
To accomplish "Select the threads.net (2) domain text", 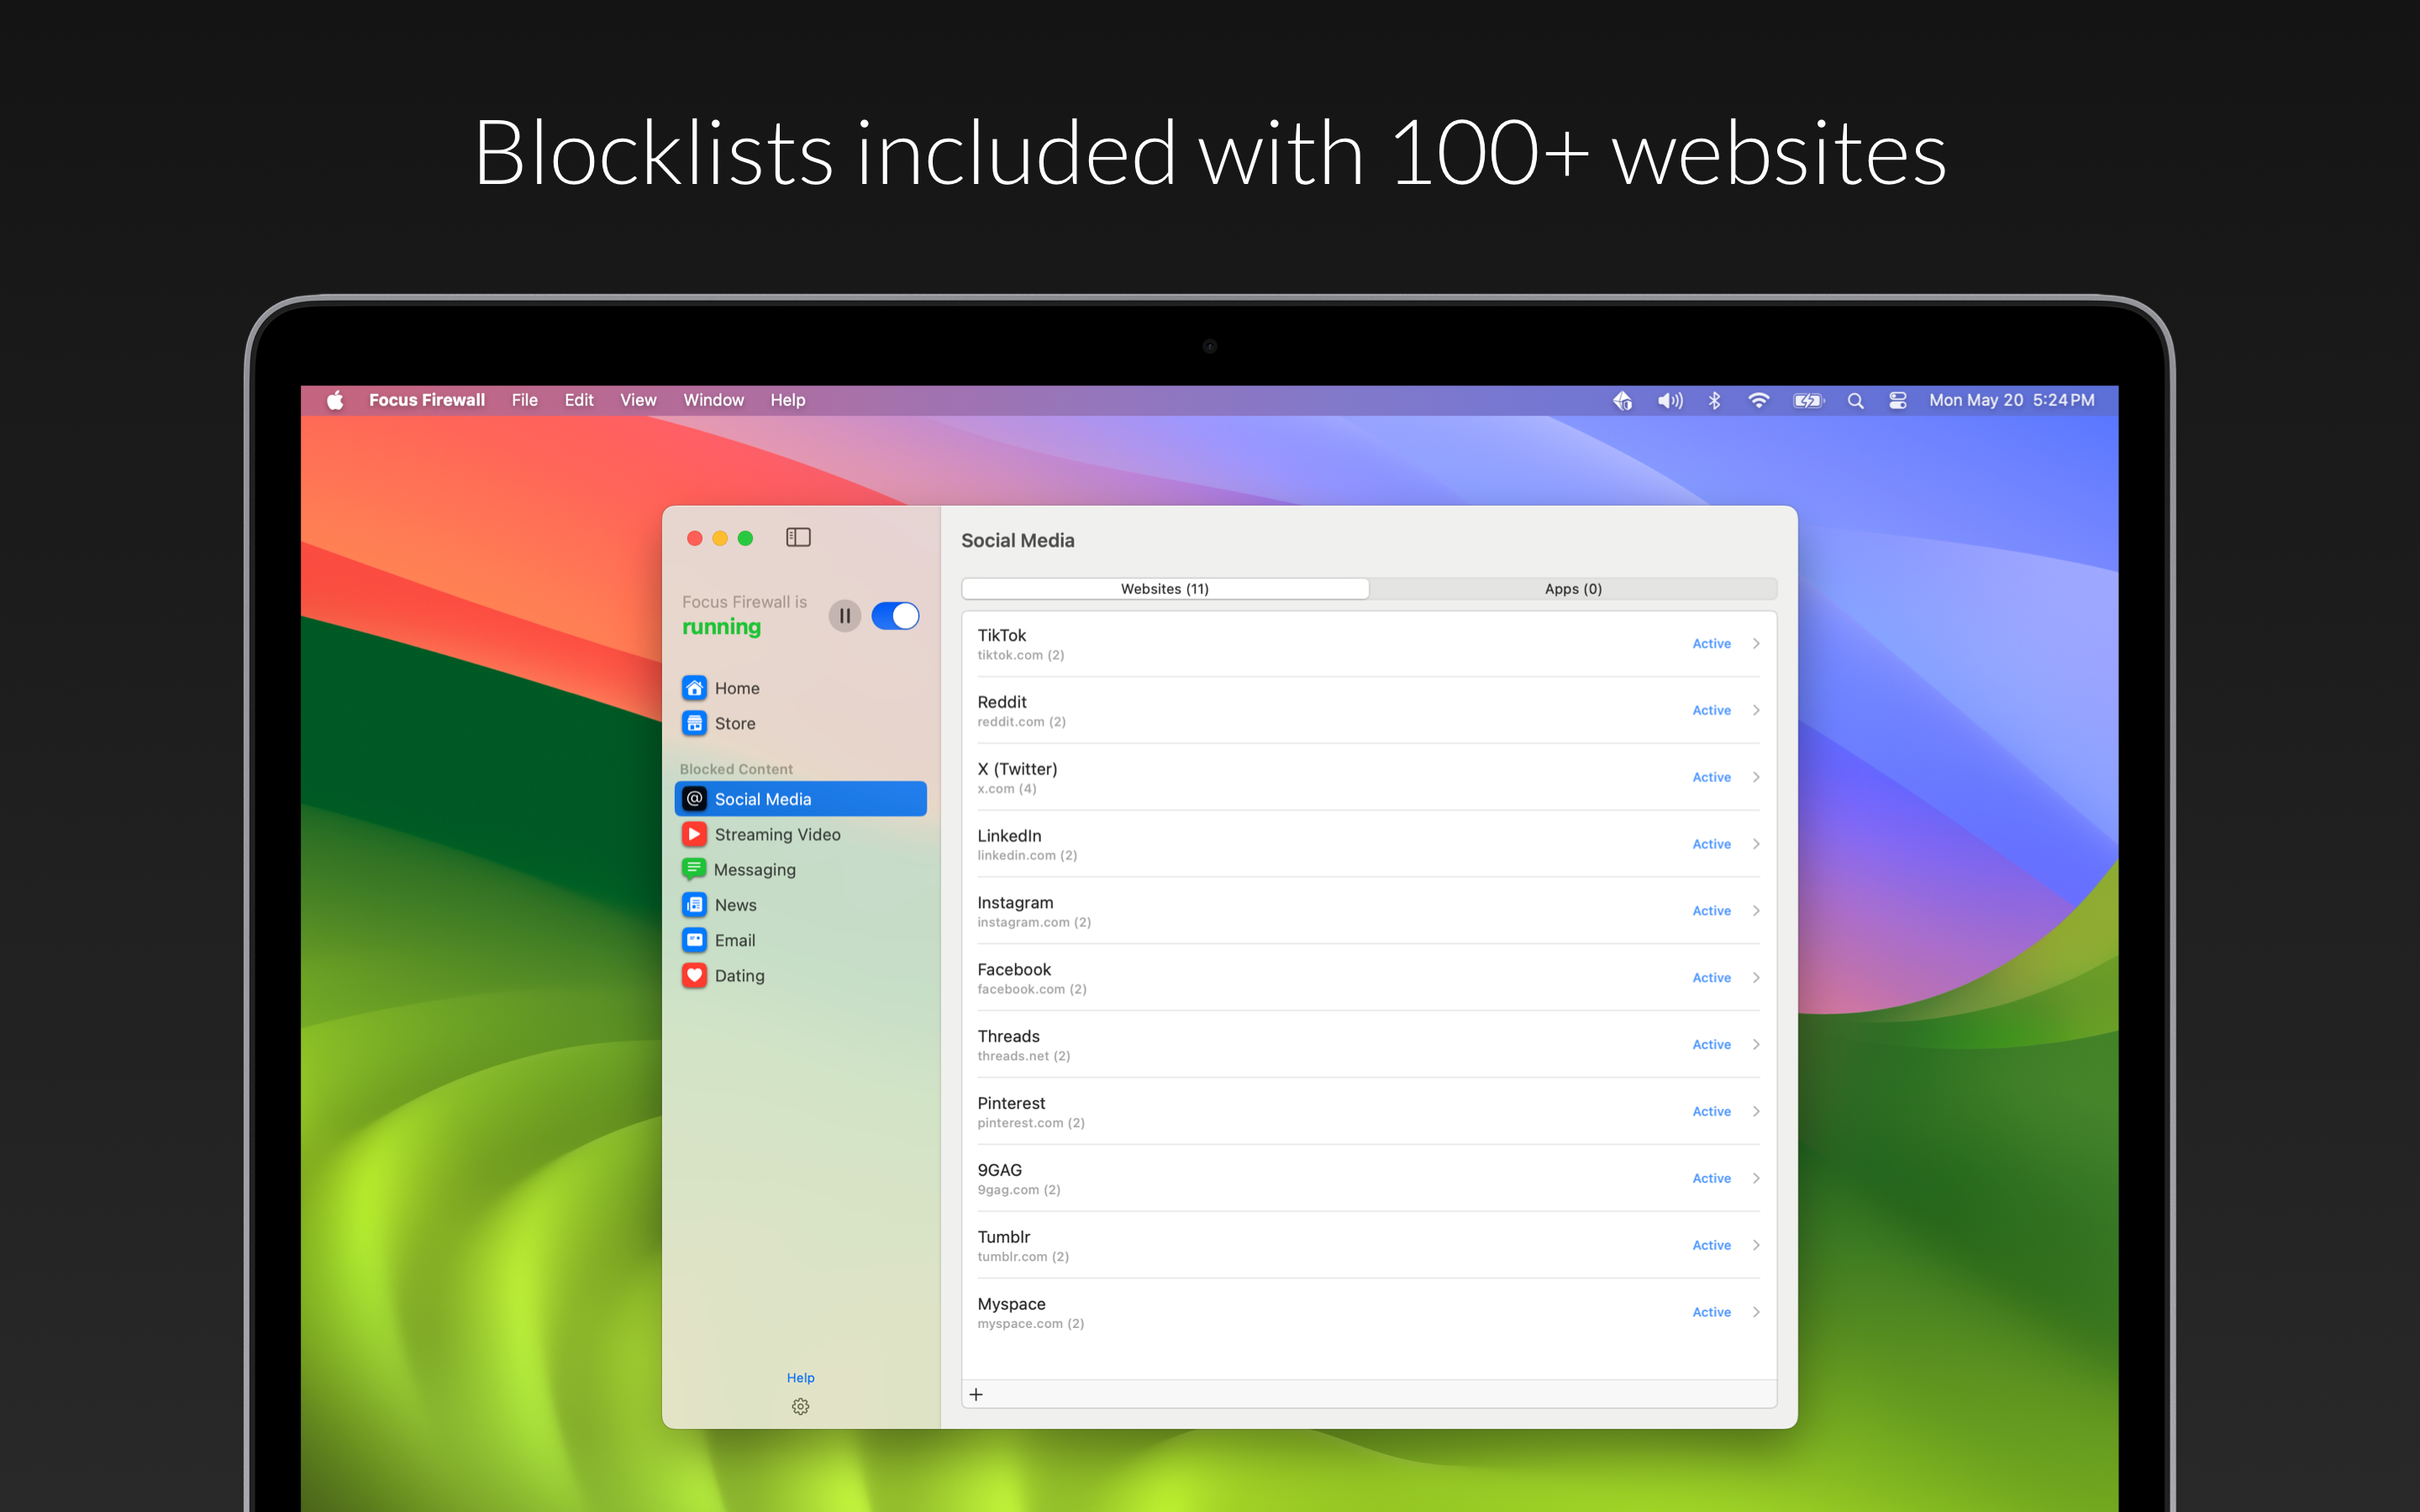I will (x=1023, y=1056).
